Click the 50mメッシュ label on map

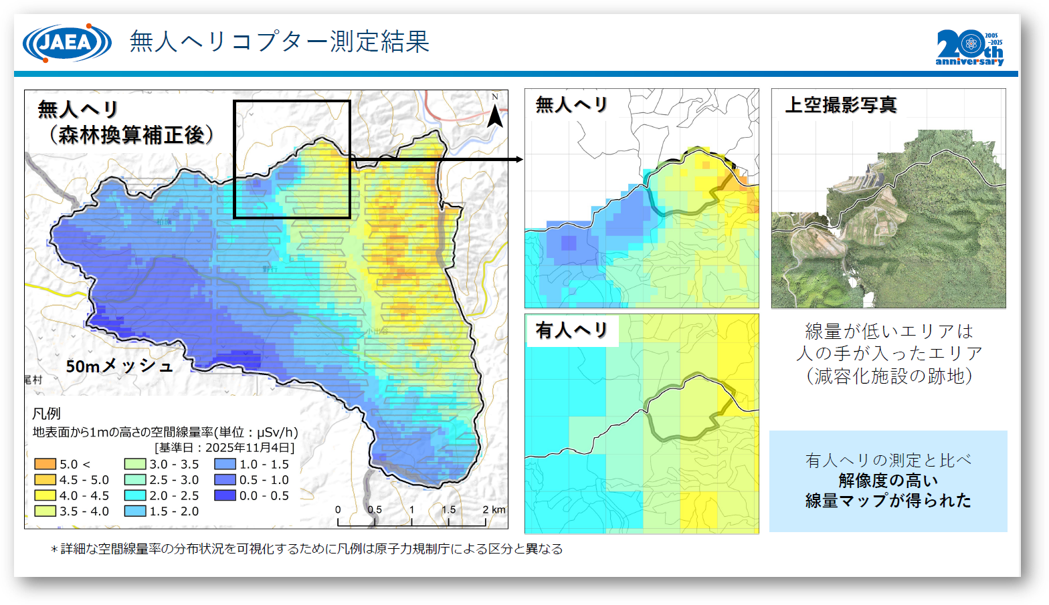(119, 366)
